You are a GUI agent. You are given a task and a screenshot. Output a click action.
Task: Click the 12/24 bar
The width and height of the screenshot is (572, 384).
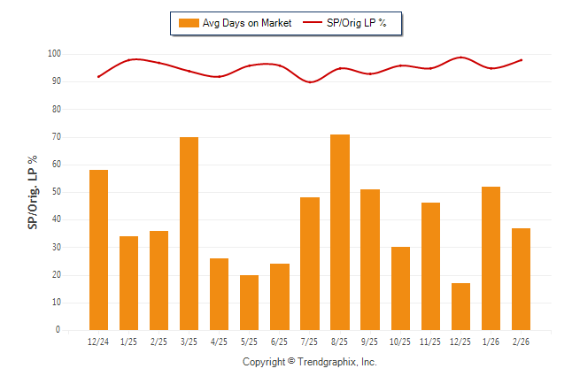98,250
